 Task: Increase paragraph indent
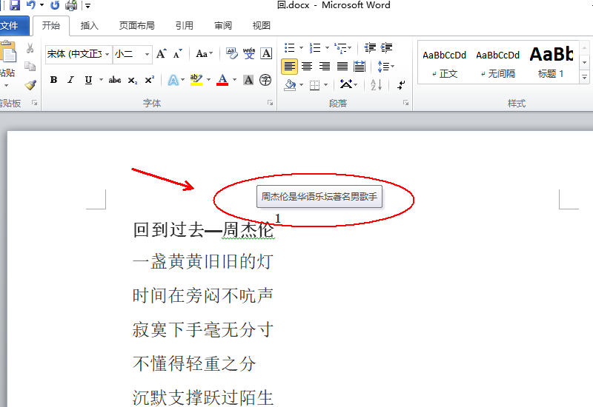coord(386,47)
